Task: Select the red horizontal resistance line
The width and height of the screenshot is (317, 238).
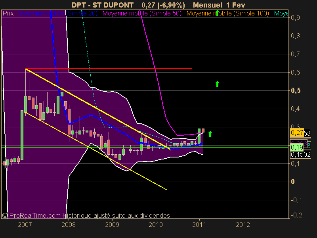Action: pos(109,69)
